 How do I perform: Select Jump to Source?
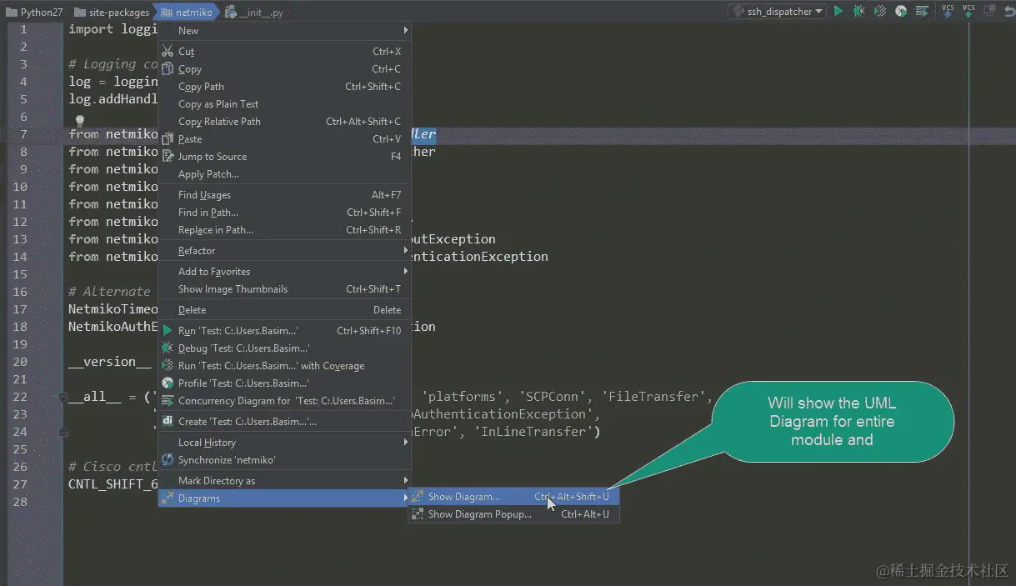tap(285, 157)
